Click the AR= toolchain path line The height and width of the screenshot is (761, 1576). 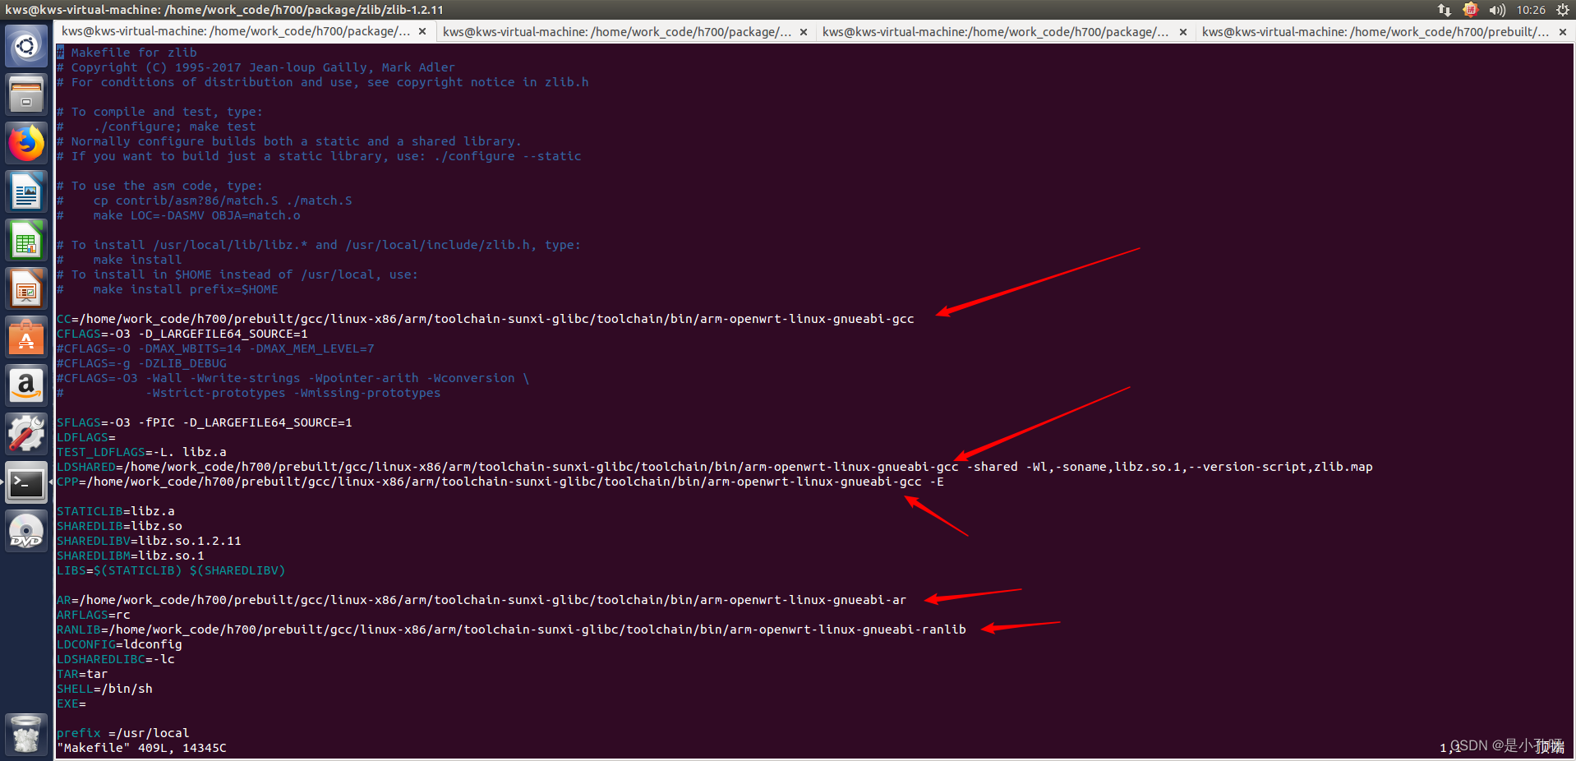pos(482,600)
